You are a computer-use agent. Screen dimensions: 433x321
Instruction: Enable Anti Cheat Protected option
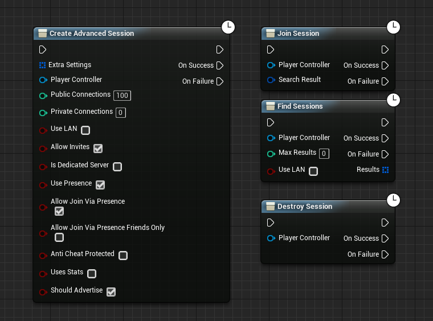123,256
